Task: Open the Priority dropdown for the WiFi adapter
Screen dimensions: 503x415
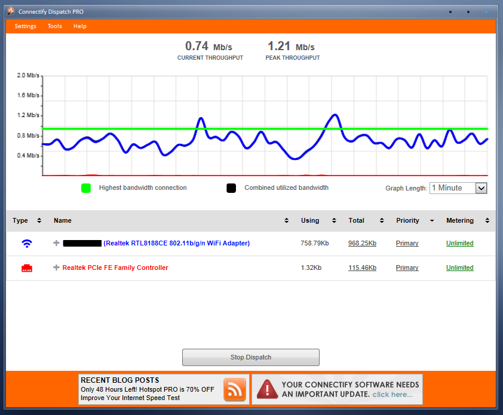Action: tap(407, 243)
